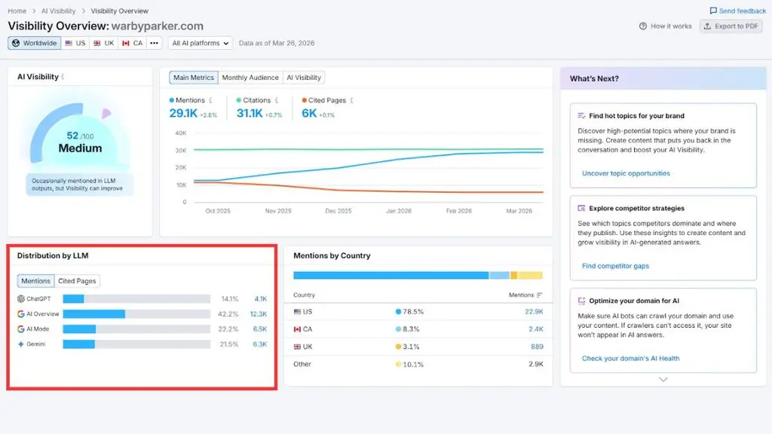This screenshot has width=772, height=434.
Task: Click the Optimize your domain card icon
Action: tap(581, 301)
